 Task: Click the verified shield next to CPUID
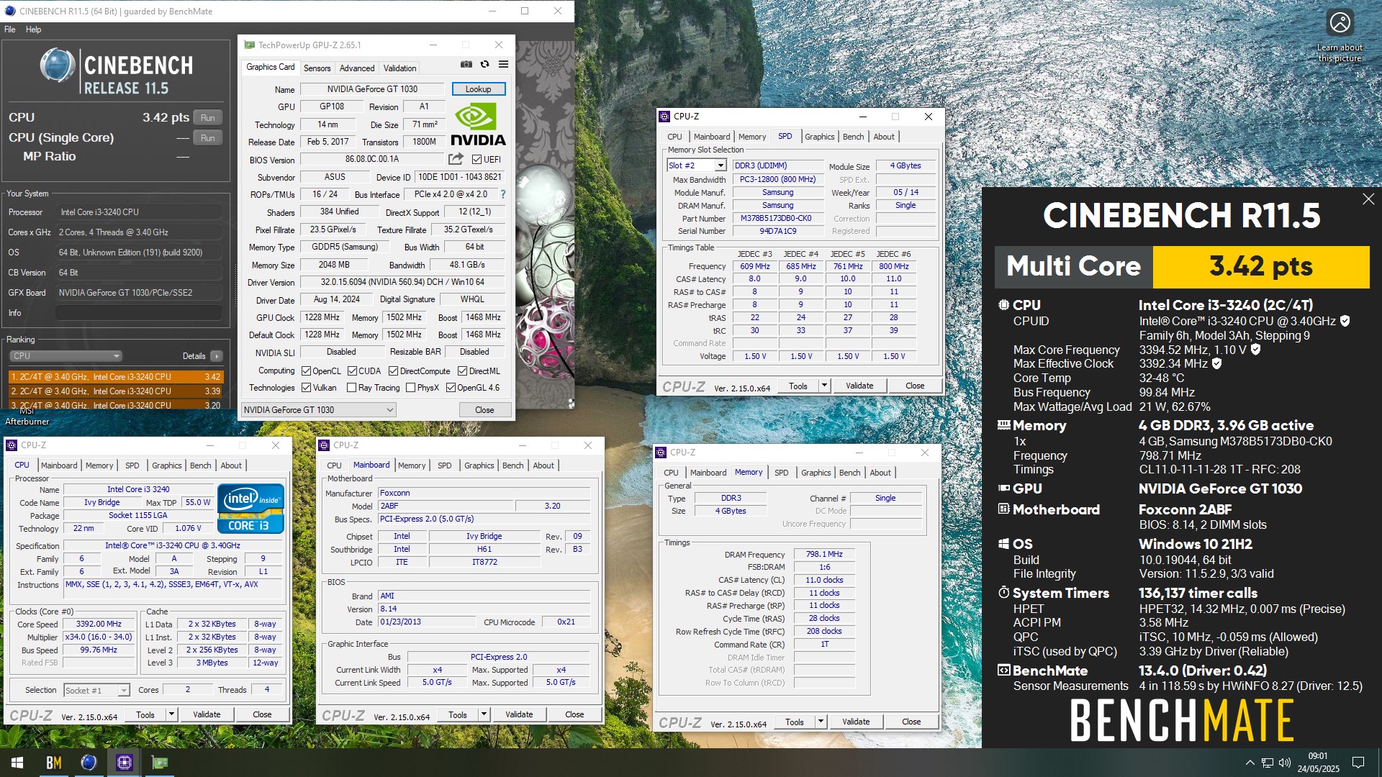[1345, 321]
